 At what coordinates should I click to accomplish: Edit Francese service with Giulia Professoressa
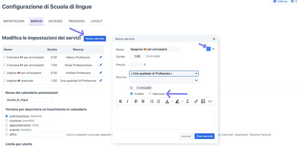[x=101, y=65]
